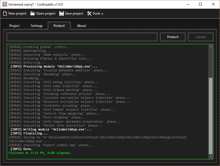The image size is (220, 166).
Task: Click the 'Constants encoding' phase line
Action: pos(52,106)
